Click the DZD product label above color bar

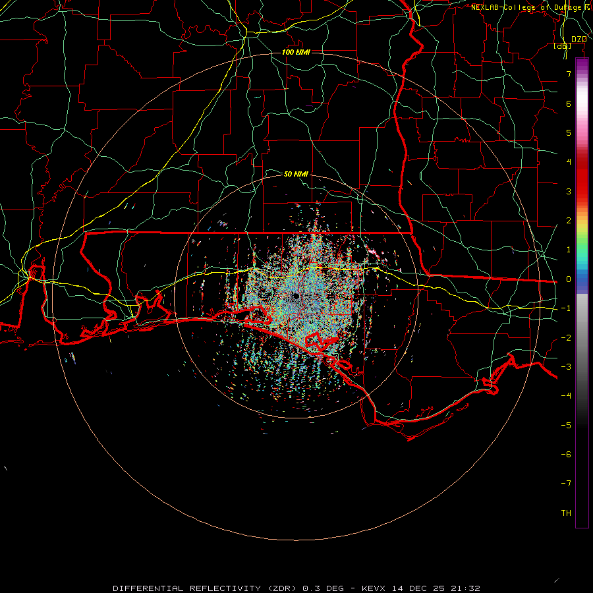pyautogui.click(x=579, y=40)
